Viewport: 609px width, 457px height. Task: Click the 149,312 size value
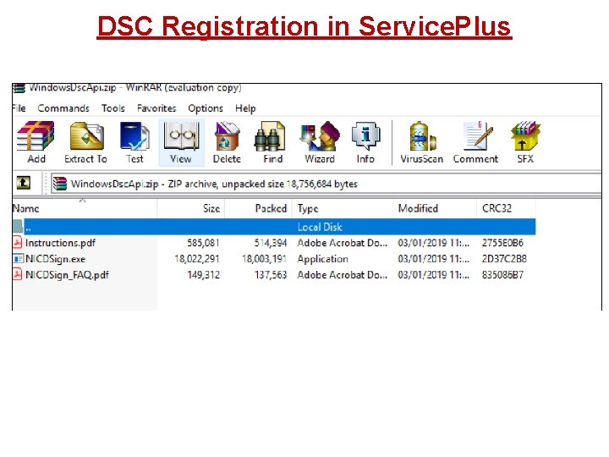pos(204,275)
